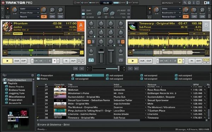Screen dimensions: 212x132
Task: Click the track list horizontal scrollbar
Action: pyautogui.click(x=90, y=120)
